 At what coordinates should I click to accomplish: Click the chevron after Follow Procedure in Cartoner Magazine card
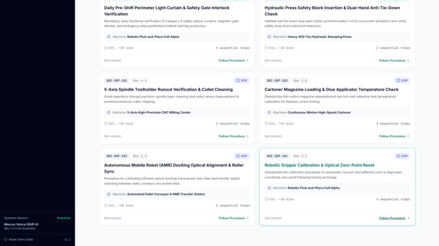pyautogui.click(x=408, y=136)
